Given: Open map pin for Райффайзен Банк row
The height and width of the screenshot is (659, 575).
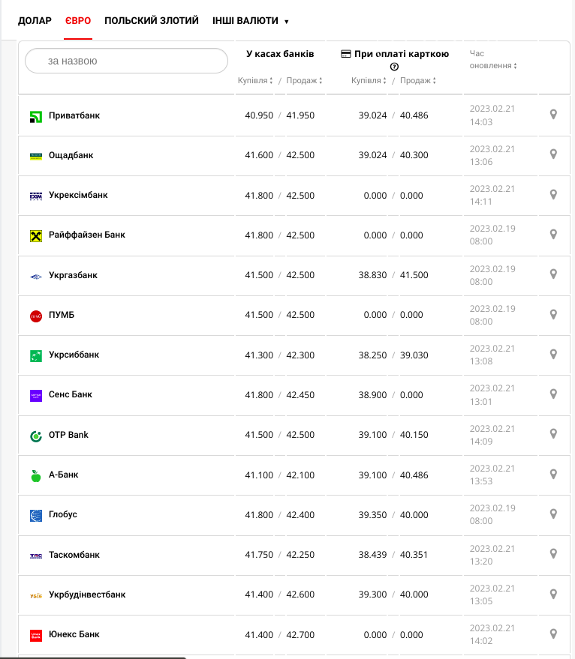Looking at the screenshot, I should point(553,235).
